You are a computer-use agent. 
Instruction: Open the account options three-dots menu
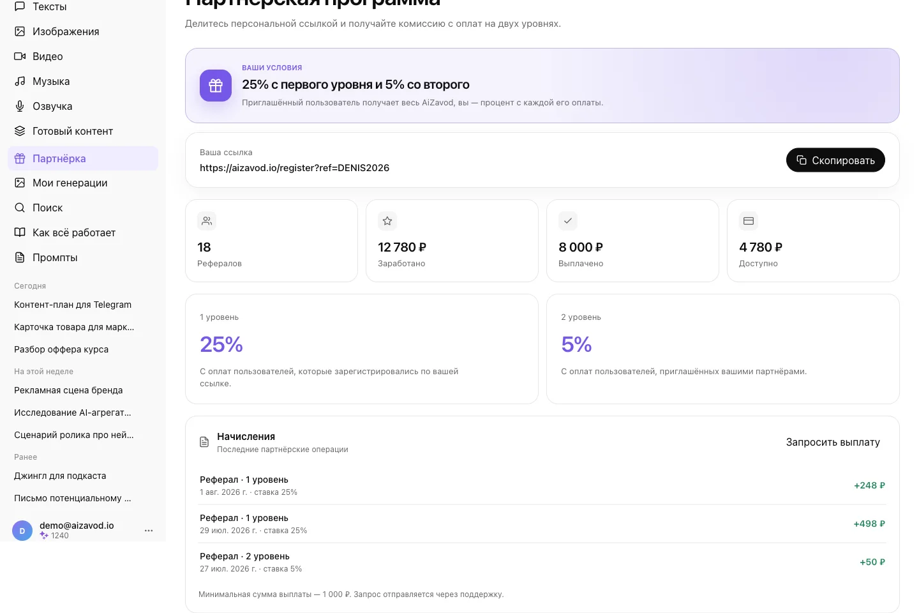point(149,531)
